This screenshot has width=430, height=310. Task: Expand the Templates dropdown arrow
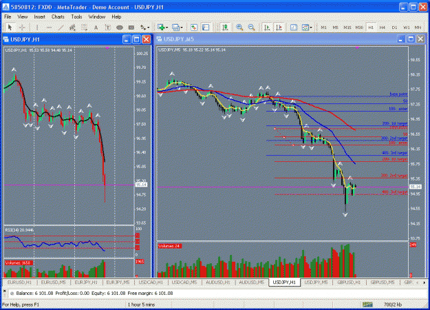311,28
